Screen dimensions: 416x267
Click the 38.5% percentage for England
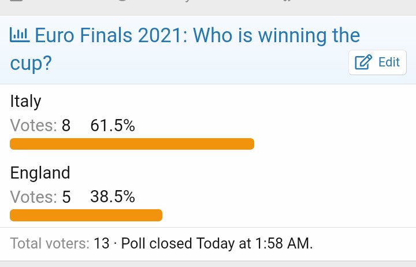tap(113, 196)
